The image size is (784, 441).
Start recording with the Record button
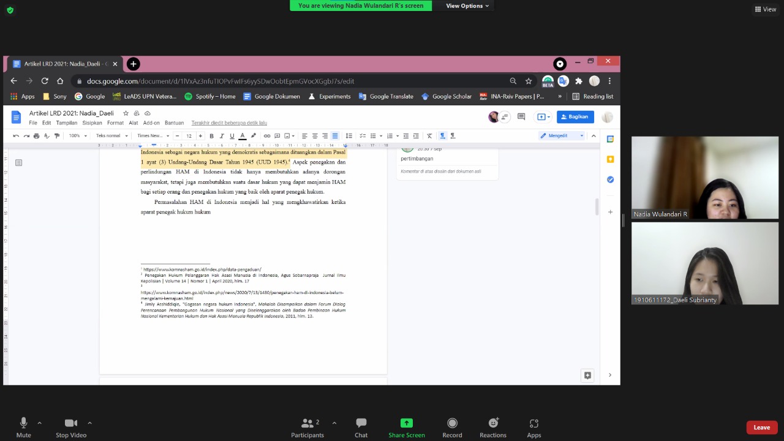click(x=452, y=427)
